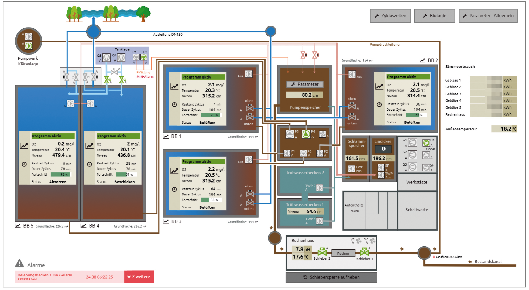Click the E/SSP pump icon
The width and height of the screenshot is (529, 290).
[x=426, y=155]
